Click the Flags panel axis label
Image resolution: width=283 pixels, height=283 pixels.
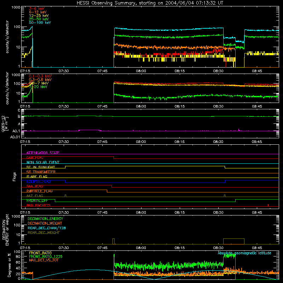(x=14, y=177)
